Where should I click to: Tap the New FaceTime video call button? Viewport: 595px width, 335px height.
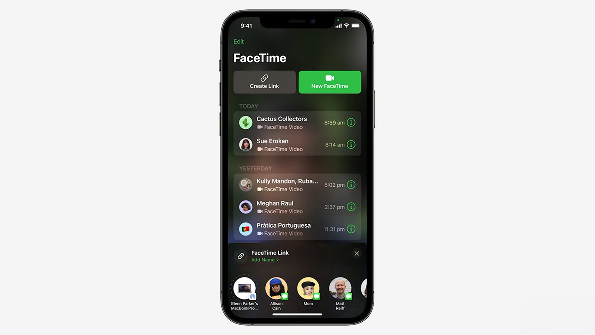pyautogui.click(x=330, y=82)
